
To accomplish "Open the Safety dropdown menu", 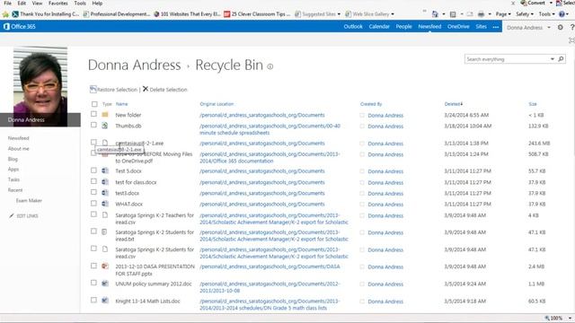I will [525, 14].
